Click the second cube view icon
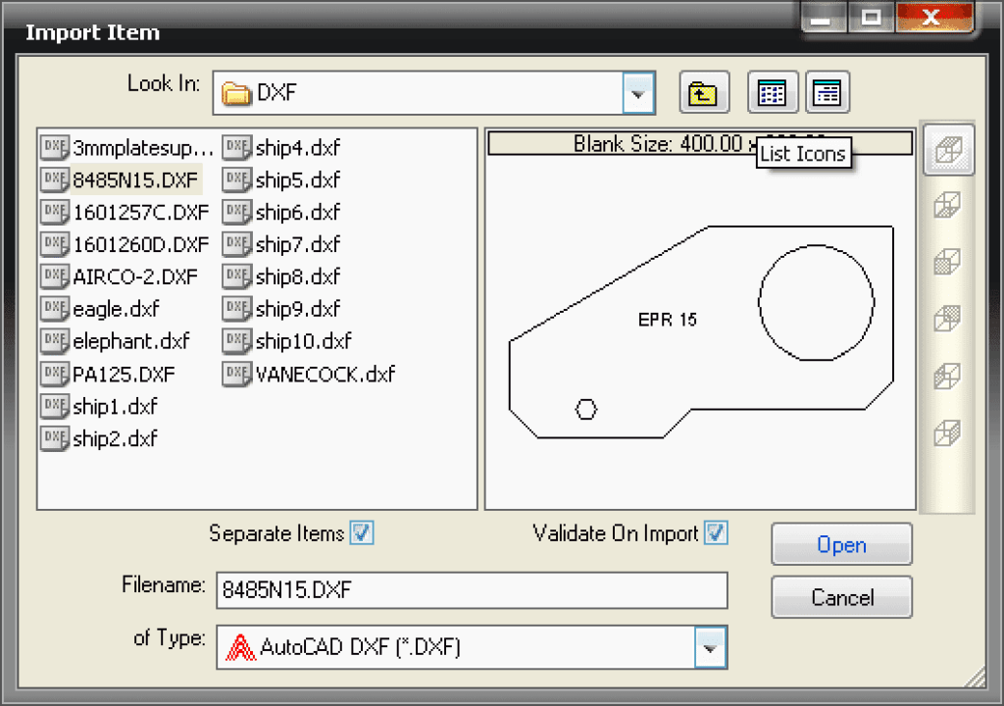1004x706 pixels. (948, 206)
